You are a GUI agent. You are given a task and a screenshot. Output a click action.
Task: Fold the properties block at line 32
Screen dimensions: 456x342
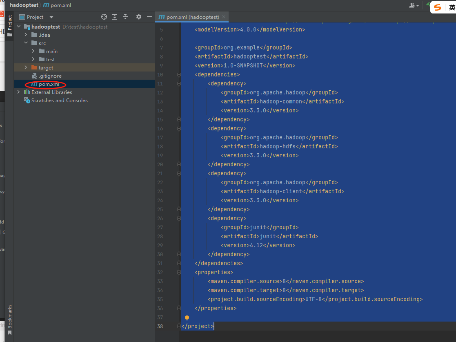tap(179, 273)
